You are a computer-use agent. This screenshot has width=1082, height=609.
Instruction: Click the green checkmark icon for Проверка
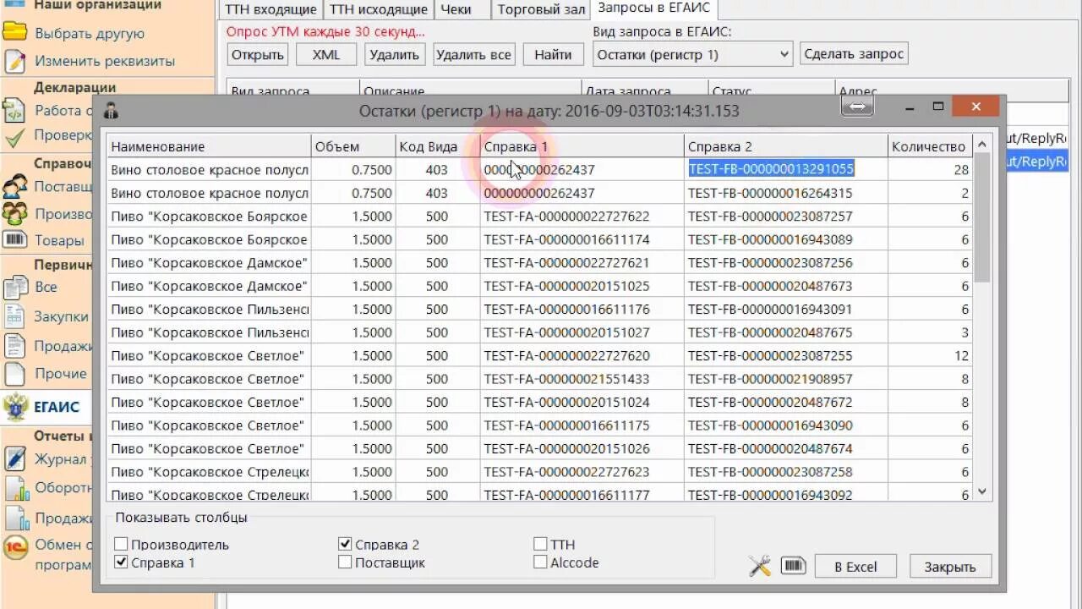click(15, 136)
